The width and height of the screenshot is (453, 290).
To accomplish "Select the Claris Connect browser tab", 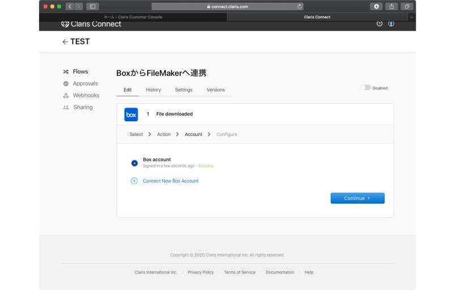I will (317, 17).
